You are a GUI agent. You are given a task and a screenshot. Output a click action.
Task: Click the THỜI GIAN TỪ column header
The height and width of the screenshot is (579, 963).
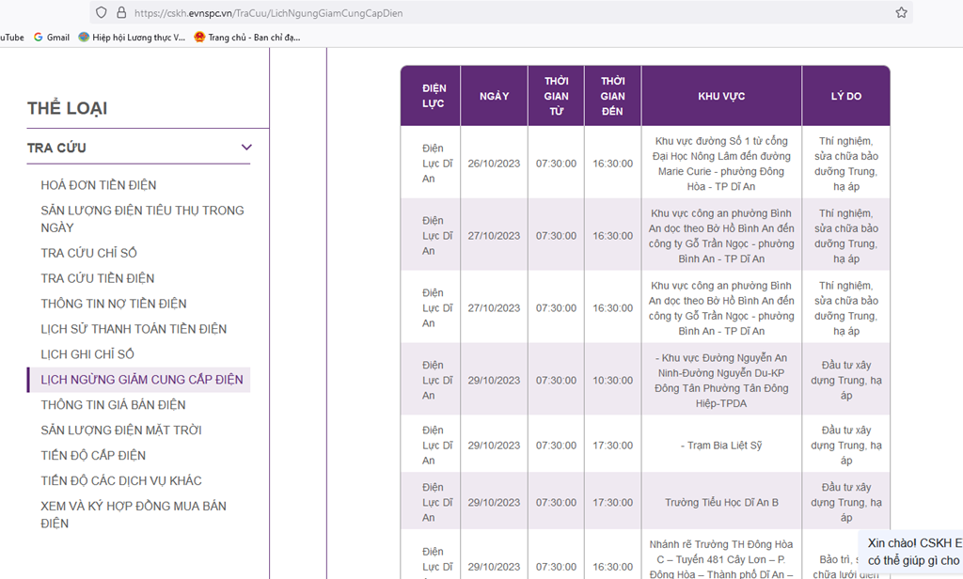coord(556,96)
